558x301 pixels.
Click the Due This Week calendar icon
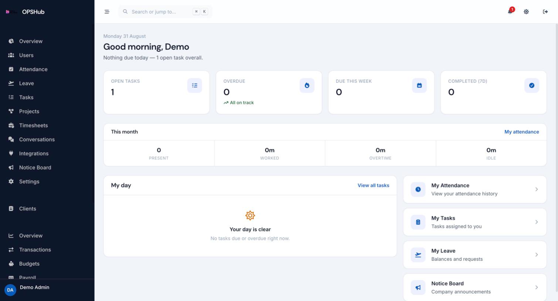419,85
